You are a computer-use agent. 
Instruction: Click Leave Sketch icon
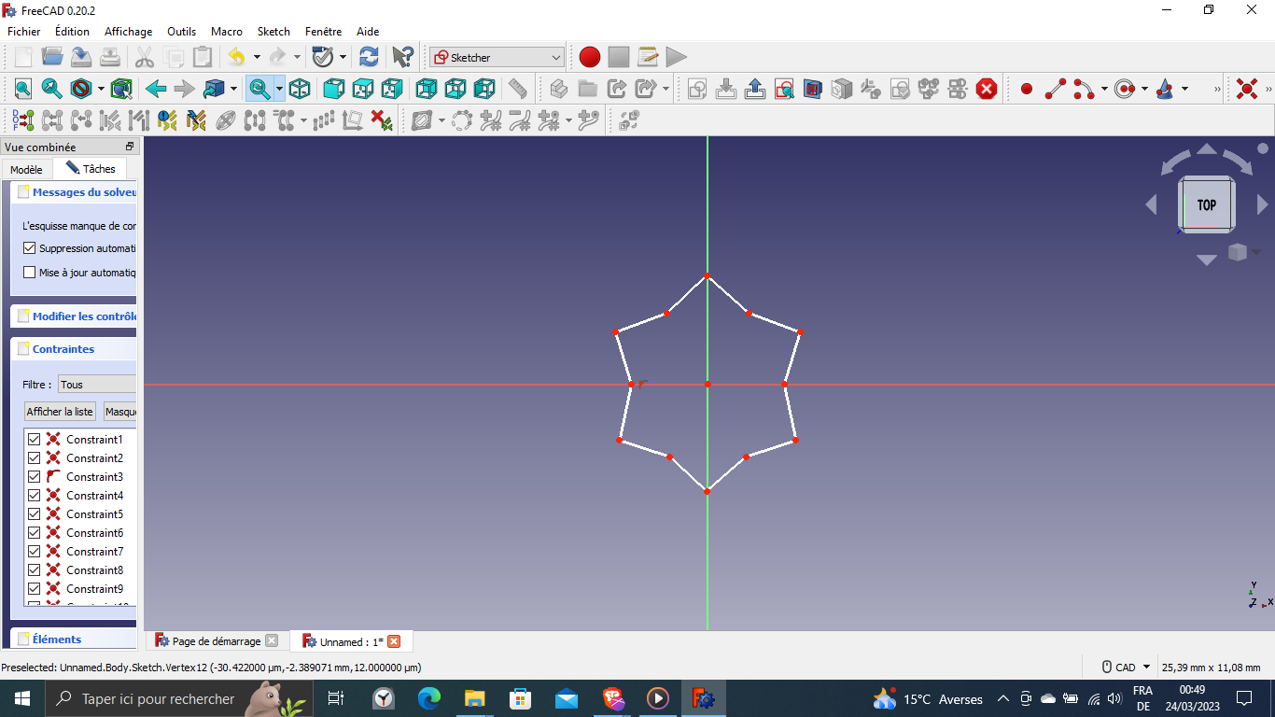pos(755,89)
